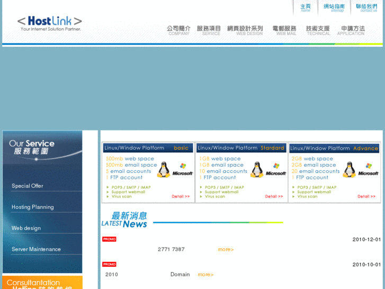The image size is (385, 289).
Task: Click '1 FTP account' in Advance plan
Action: coord(310,178)
